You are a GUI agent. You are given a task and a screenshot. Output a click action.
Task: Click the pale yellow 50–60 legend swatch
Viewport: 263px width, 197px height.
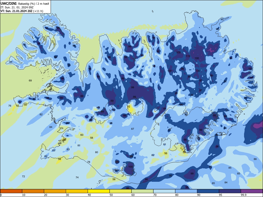point(120,191)
